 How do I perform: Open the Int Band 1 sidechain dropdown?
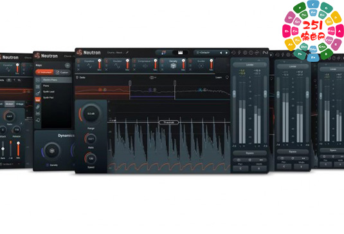(10, 164)
